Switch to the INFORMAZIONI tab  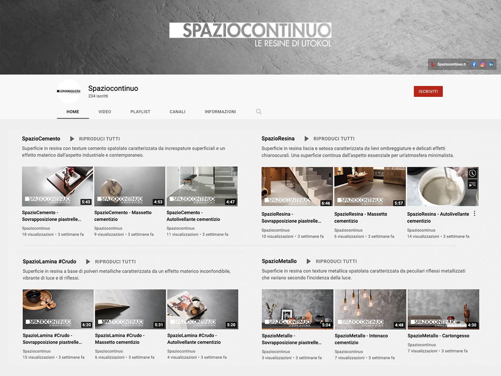pyautogui.click(x=220, y=112)
